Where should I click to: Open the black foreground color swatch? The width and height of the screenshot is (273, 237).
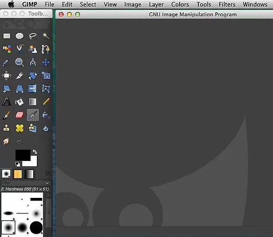coord(23,155)
